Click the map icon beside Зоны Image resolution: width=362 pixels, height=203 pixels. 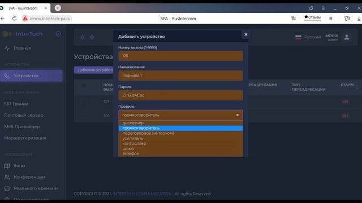click(x=7, y=166)
